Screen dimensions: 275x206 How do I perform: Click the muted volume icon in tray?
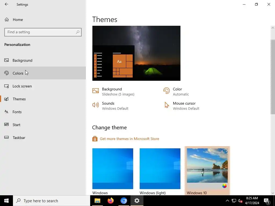[240, 201]
